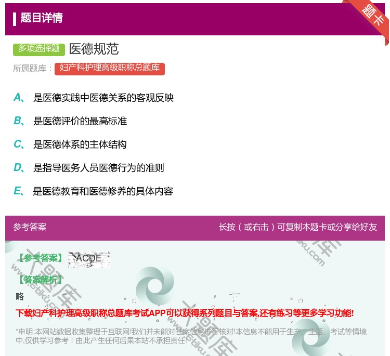The height and width of the screenshot is (356, 390).
Task: Click the 长按（或右击）可复制本题卡 hint text
Action: [298, 227]
